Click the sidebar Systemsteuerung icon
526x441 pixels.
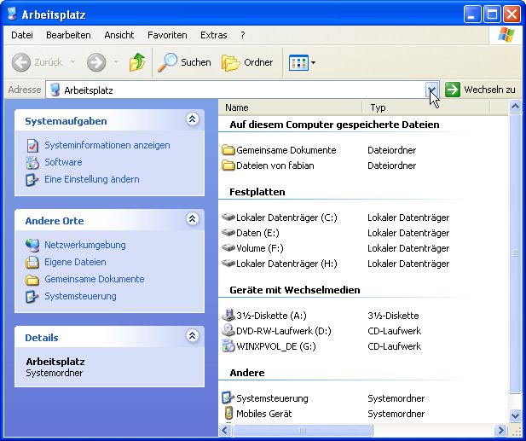coord(32,296)
